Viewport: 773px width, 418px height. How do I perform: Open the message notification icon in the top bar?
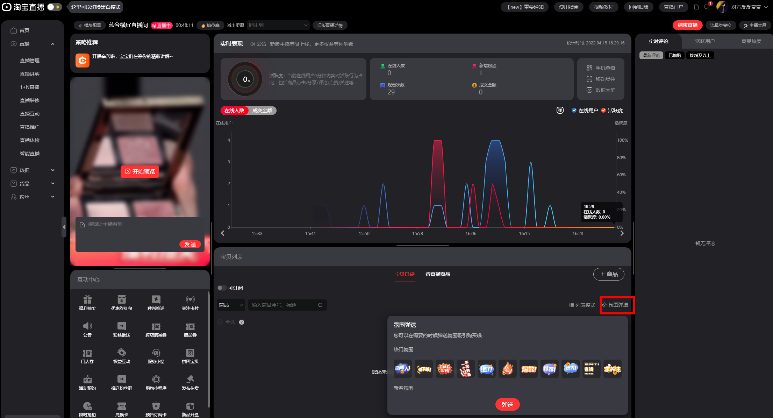707,7
